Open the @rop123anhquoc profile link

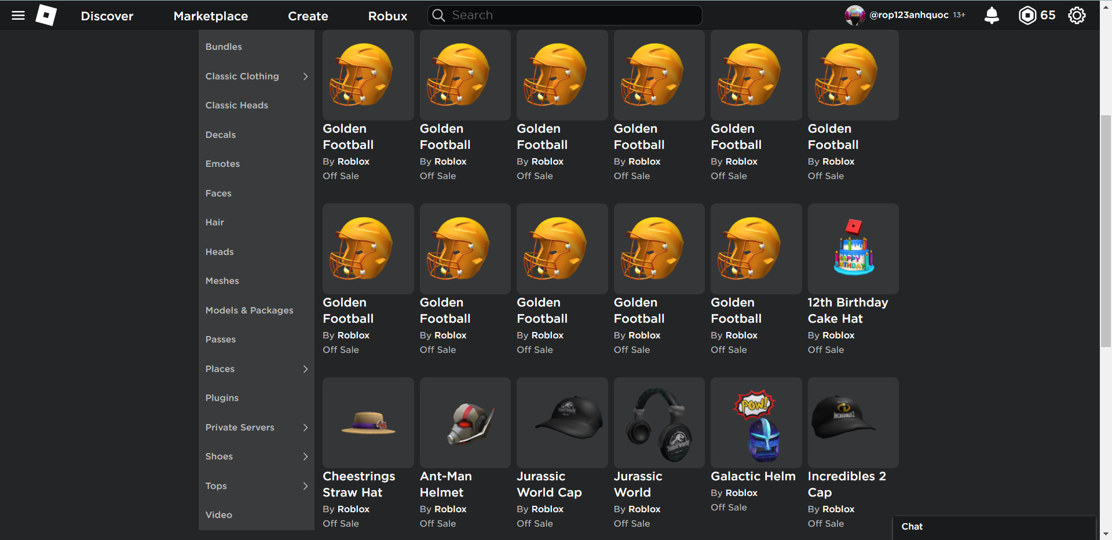(x=909, y=15)
